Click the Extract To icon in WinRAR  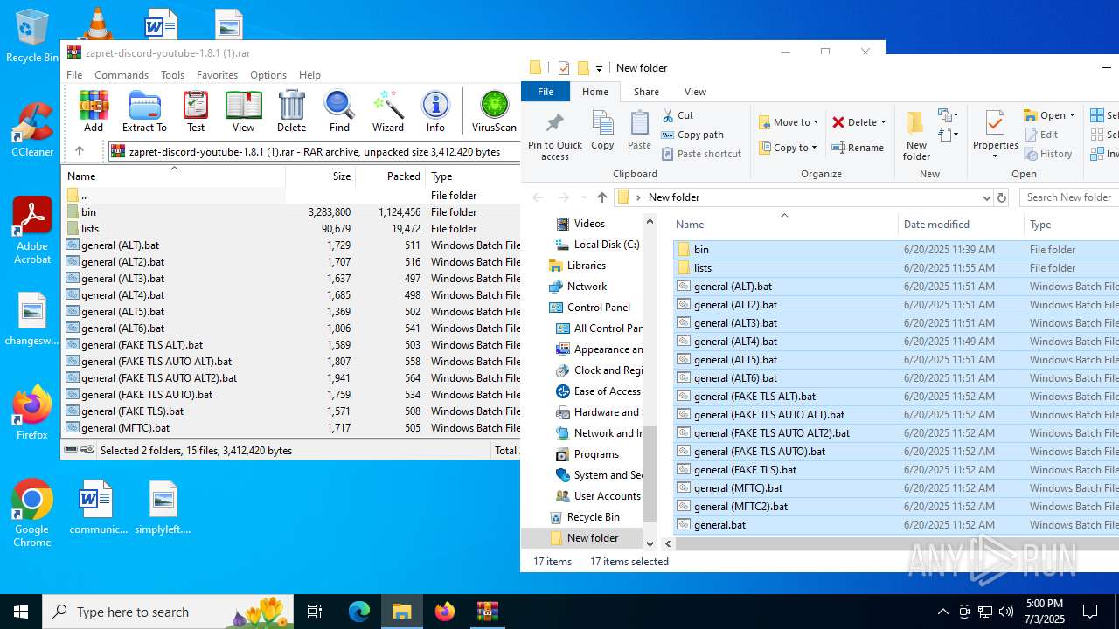[x=144, y=111]
